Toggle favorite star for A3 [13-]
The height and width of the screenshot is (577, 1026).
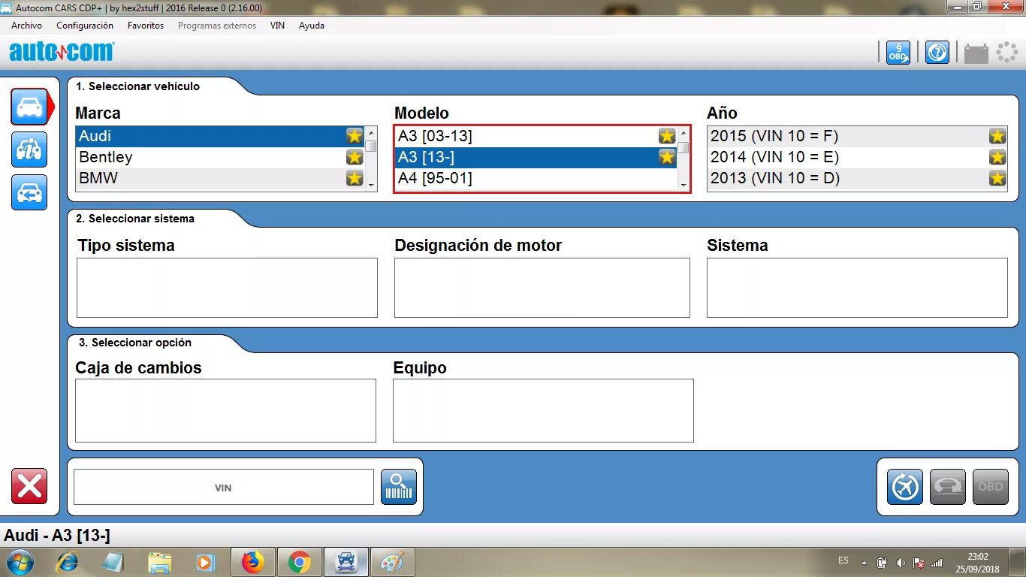[667, 157]
